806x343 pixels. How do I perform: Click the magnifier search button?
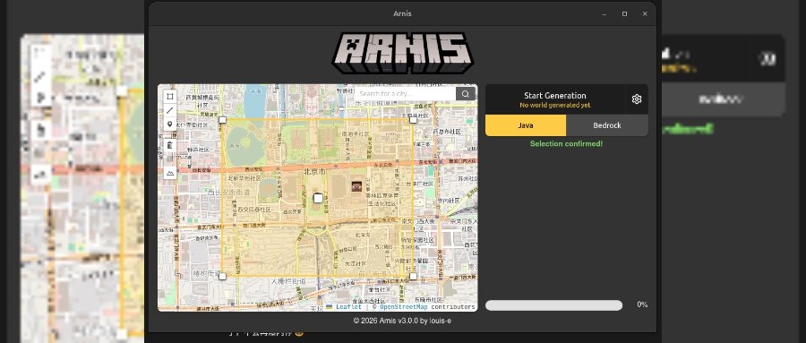(465, 94)
